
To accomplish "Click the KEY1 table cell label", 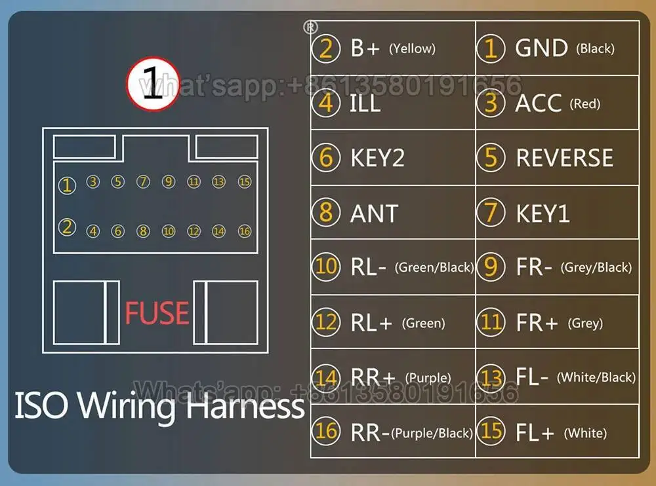I will coord(543,214).
